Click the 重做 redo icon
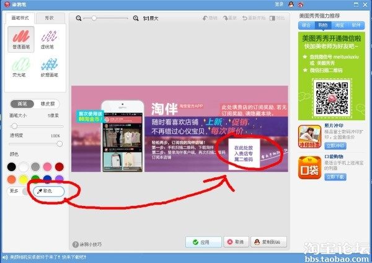This screenshot has width=372, height=263. coord(225,18)
